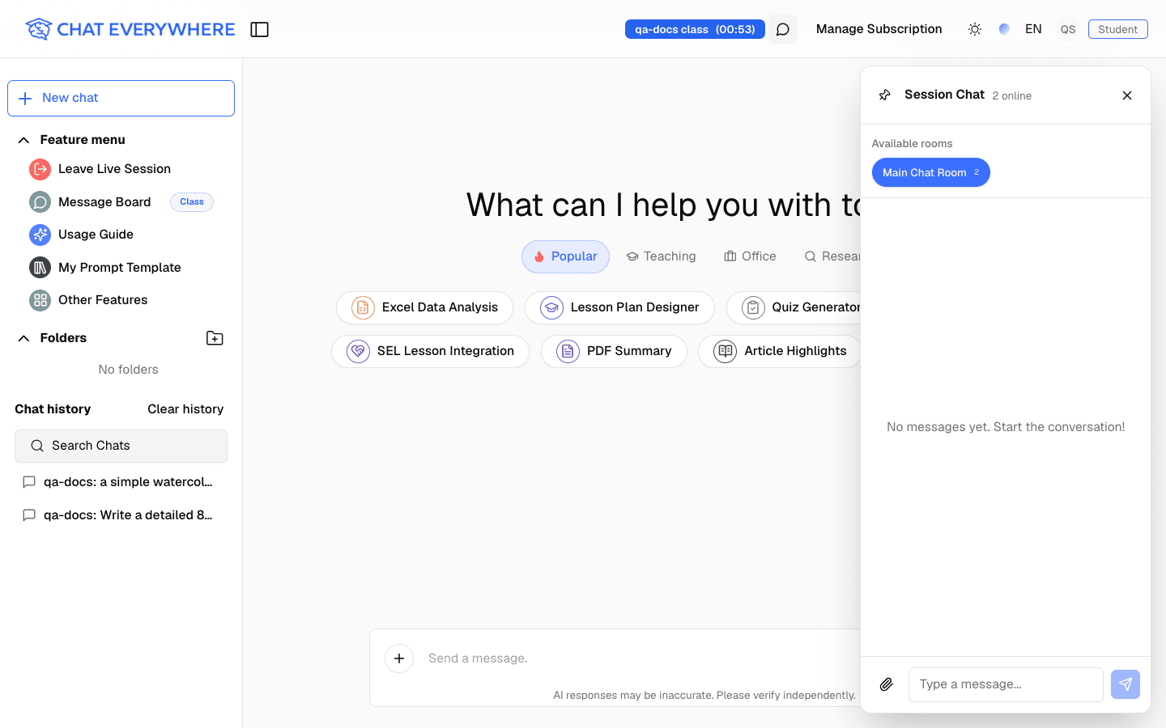
Task: Click Leave Live Session
Action: coord(114,169)
